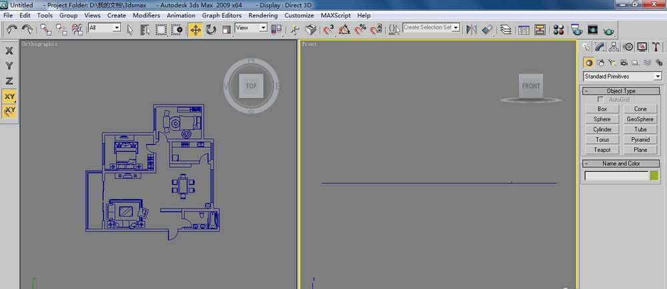Switch to the Display command panel tab
This screenshot has width=667, height=289.
(x=642, y=47)
